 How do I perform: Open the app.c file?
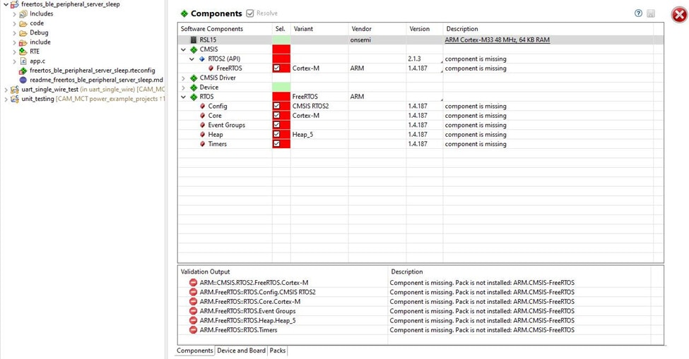37,61
